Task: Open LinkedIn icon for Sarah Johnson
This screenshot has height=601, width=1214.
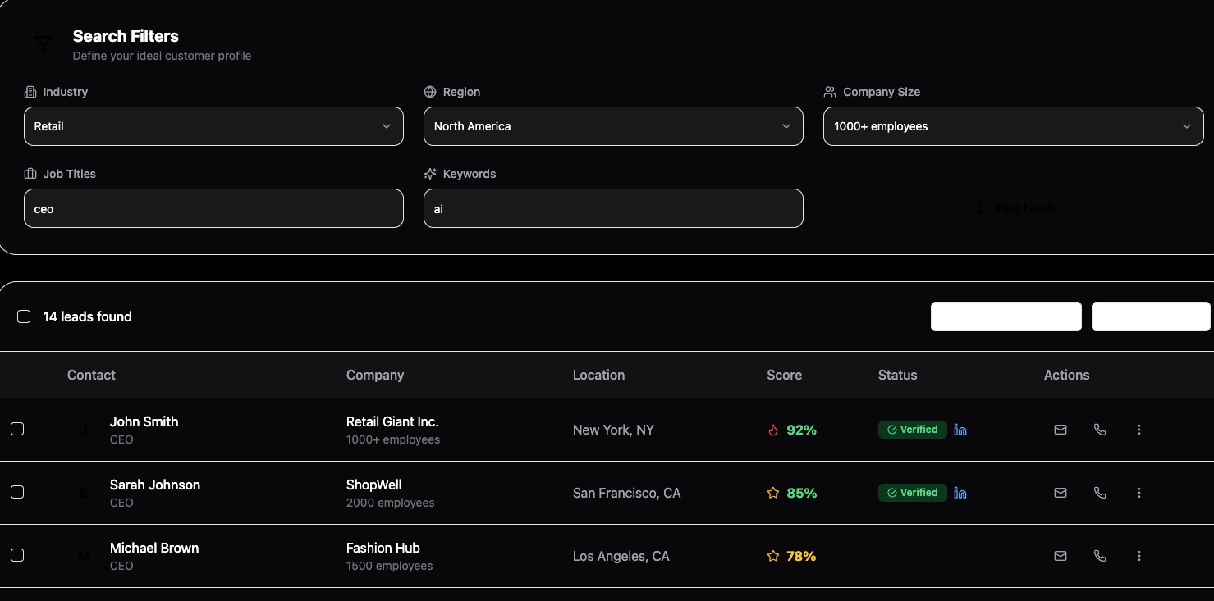Action: coord(960,493)
